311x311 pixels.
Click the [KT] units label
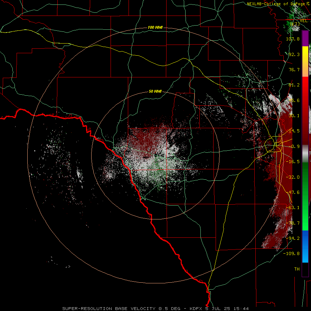pos(295,24)
